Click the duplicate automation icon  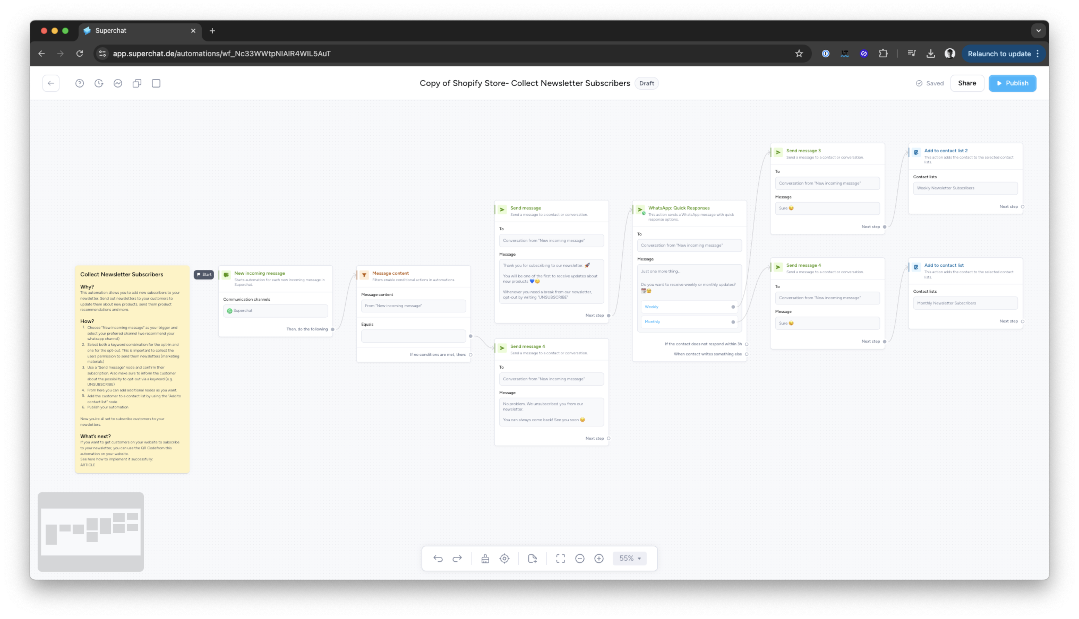(137, 83)
